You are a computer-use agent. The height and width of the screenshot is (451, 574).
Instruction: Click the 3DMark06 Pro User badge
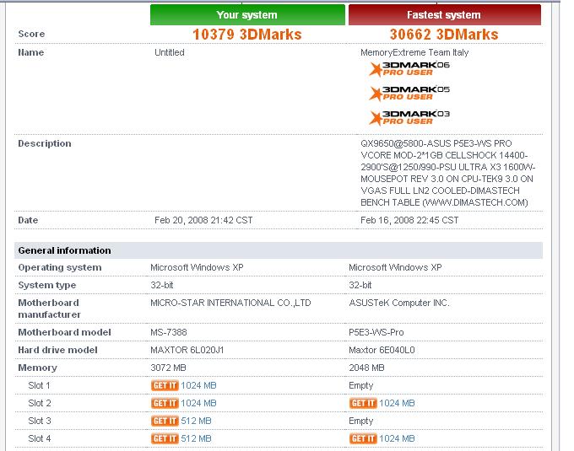pos(409,69)
